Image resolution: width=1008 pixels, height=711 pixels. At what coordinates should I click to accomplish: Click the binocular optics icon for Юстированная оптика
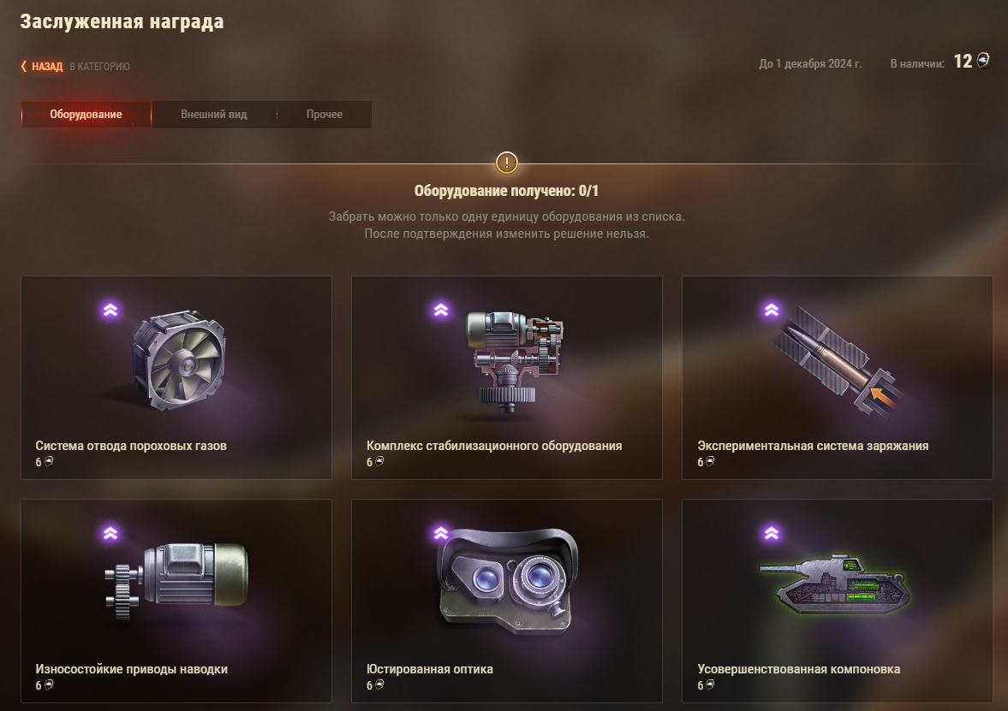[507, 581]
